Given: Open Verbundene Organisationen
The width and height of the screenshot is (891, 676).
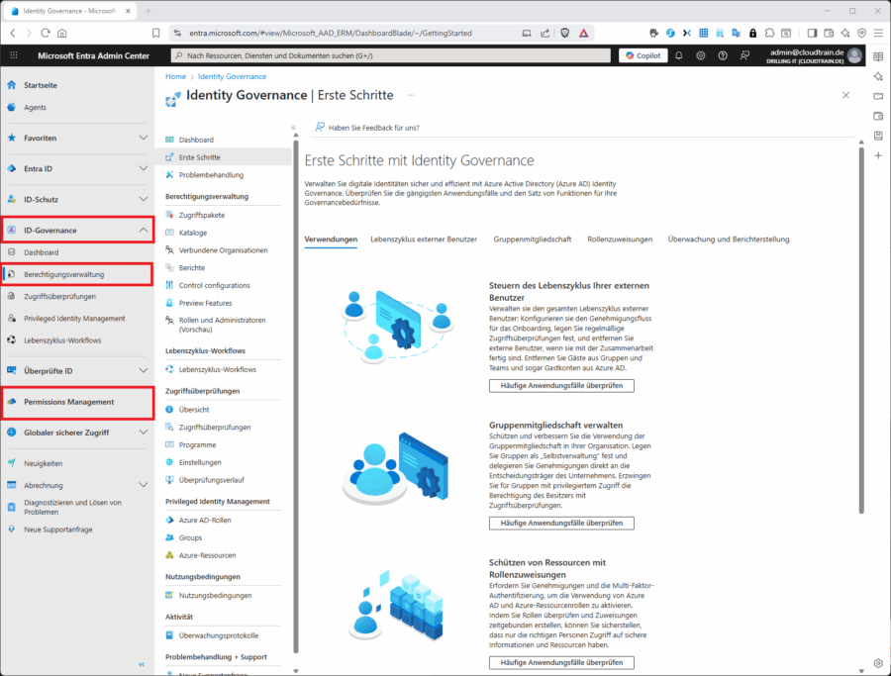Looking at the screenshot, I should (x=223, y=250).
